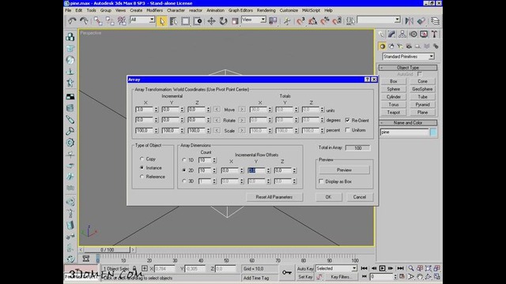Open the Rendering menu
Viewport: 506px width, 284px height.
(266, 10)
